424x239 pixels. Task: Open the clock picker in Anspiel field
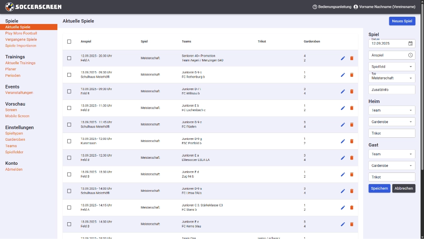point(410,55)
